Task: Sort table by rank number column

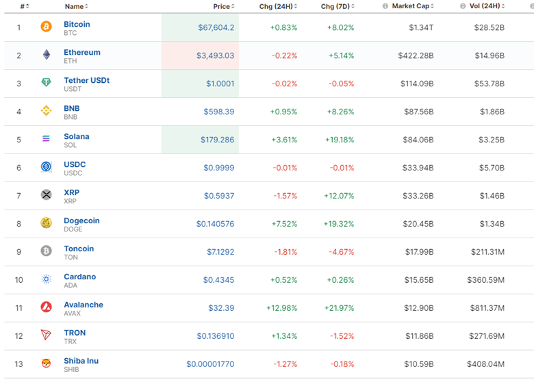Action: click(x=25, y=6)
